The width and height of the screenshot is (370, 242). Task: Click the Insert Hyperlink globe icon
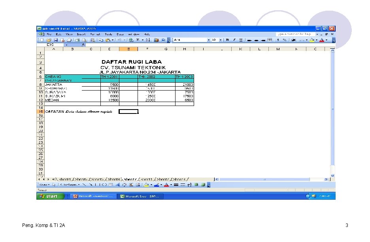click(x=131, y=40)
